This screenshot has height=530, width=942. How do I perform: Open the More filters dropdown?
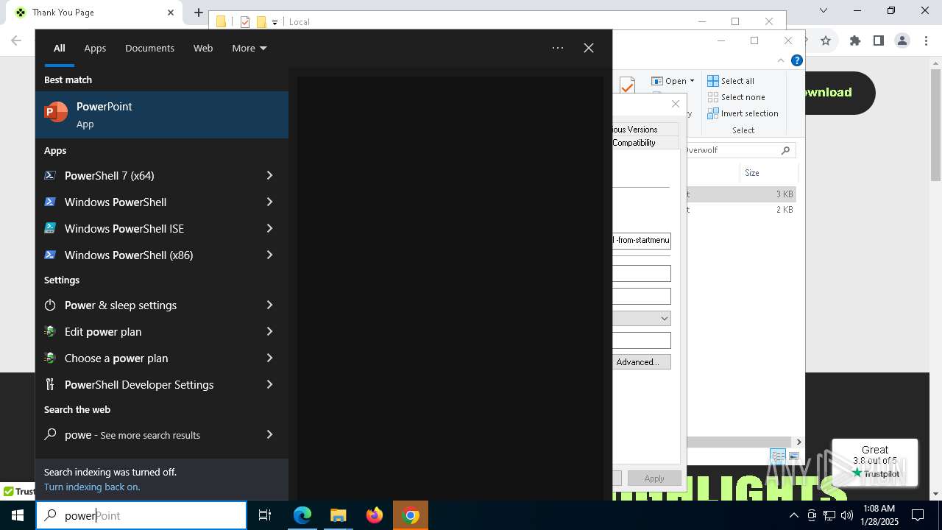click(x=249, y=48)
